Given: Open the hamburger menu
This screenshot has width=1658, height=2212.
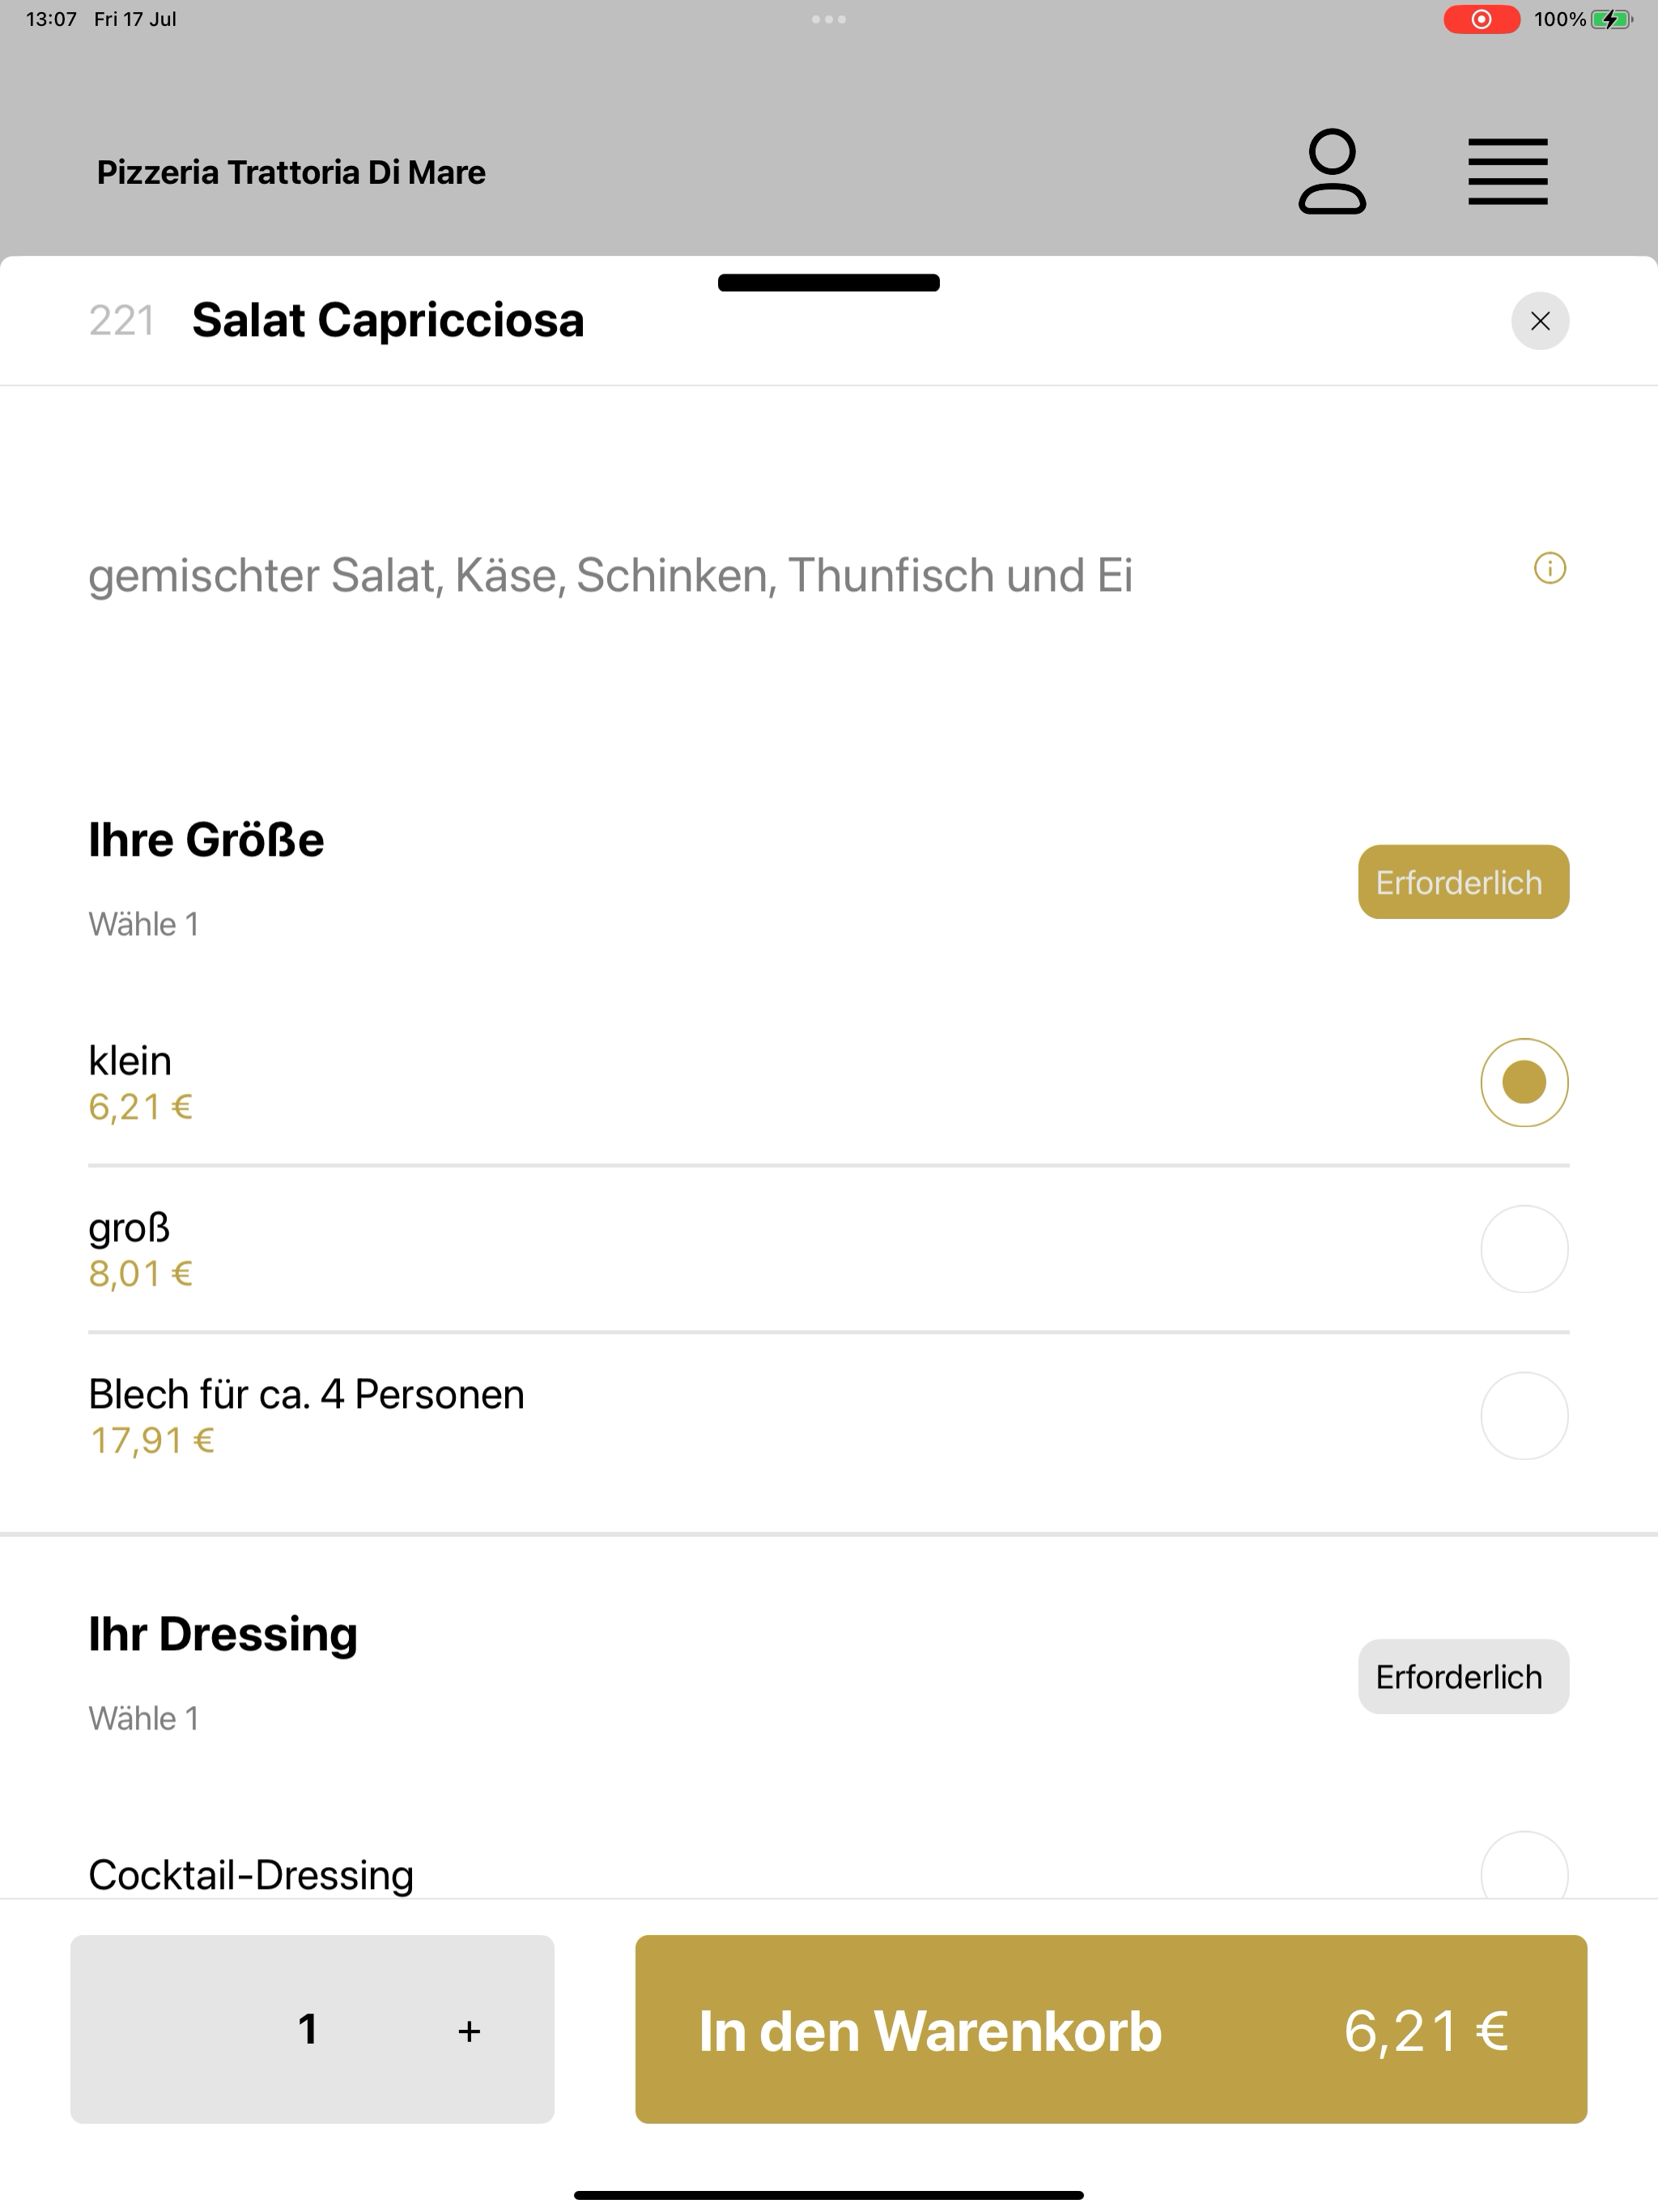Looking at the screenshot, I should [x=1507, y=172].
